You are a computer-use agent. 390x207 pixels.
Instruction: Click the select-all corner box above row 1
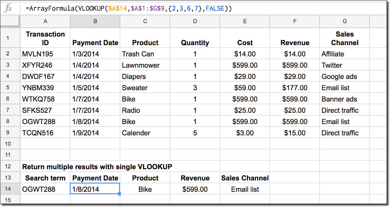coord(10,21)
